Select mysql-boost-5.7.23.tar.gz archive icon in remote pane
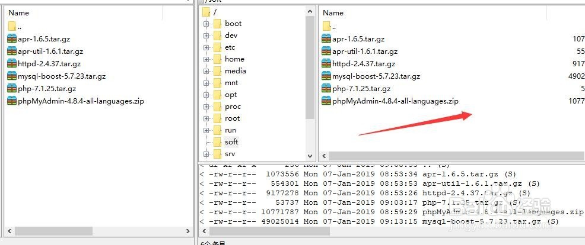Screen dimensions: 585x245 [x=326, y=76]
